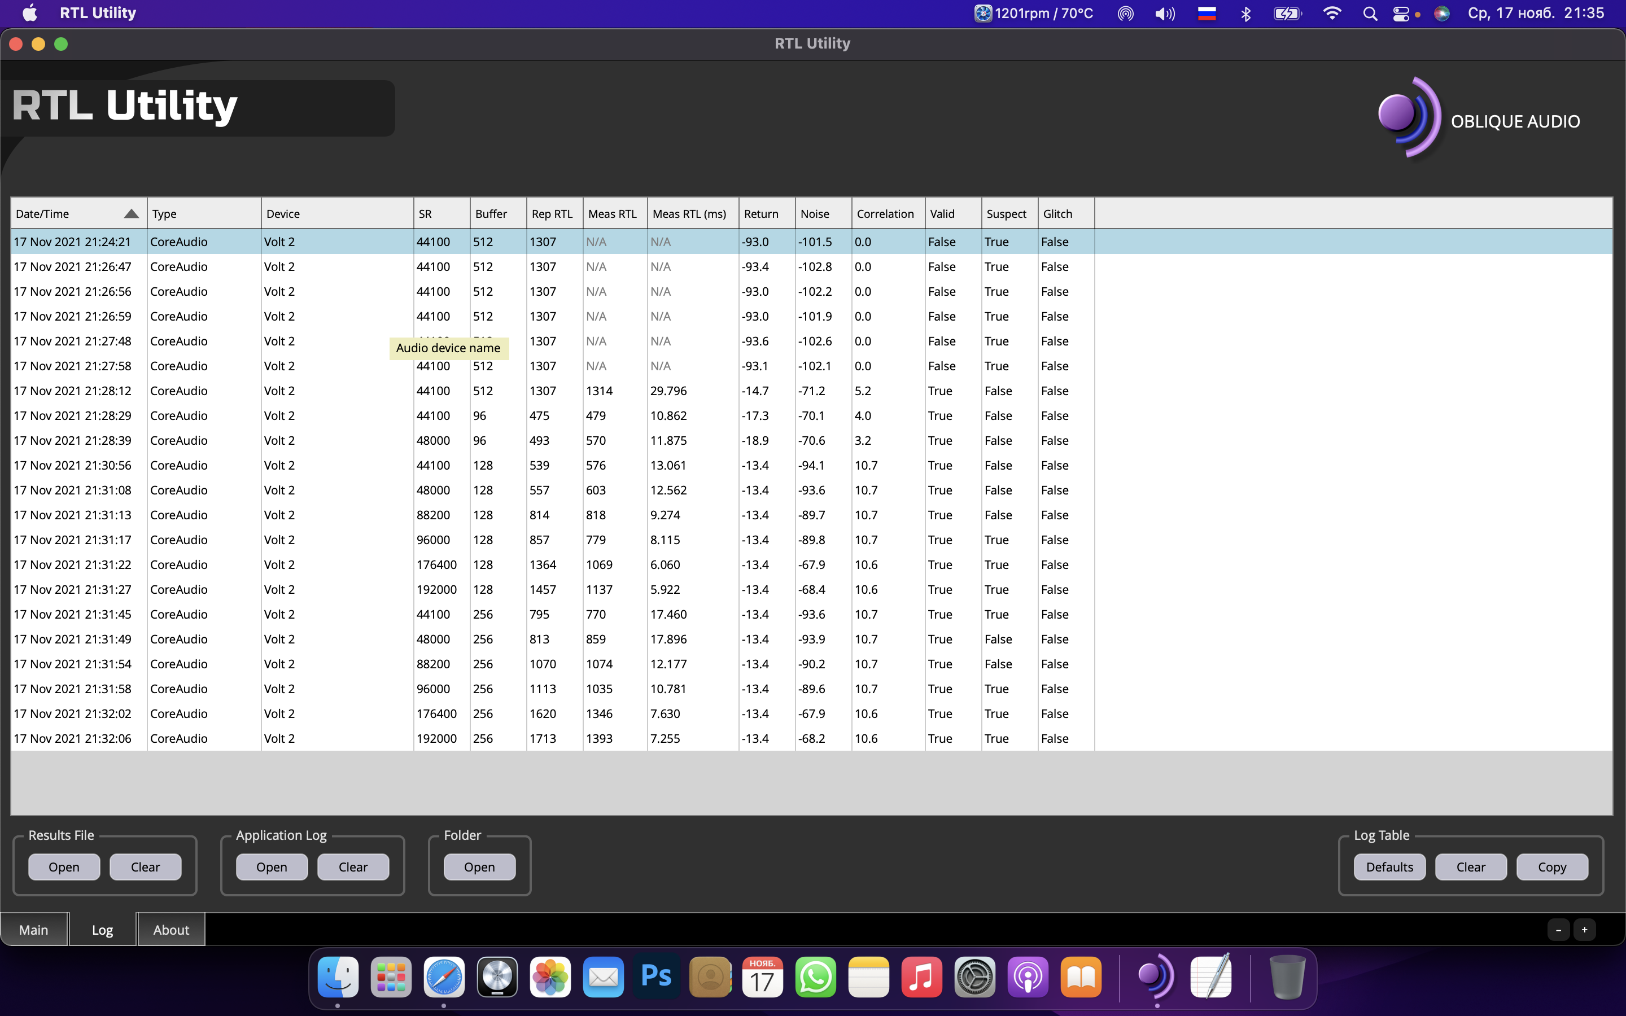This screenshot has width=1626, height=1016.
Task: Switch to the Main tab
Action: pos(34,929)
